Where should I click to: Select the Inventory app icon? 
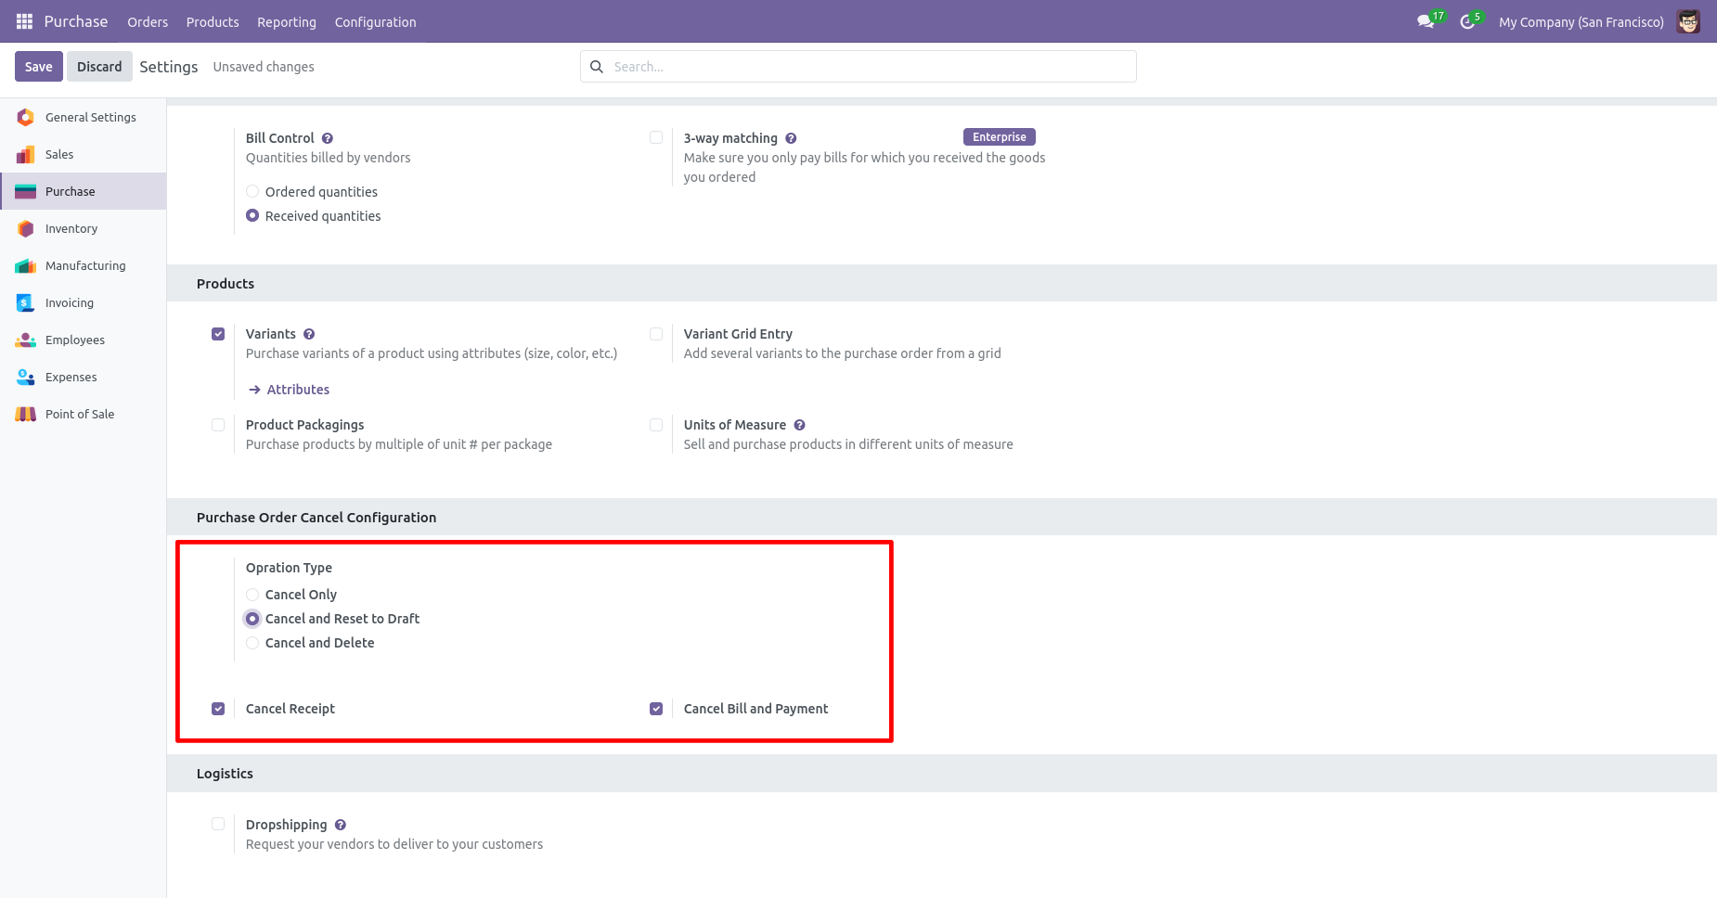(26, 228)
